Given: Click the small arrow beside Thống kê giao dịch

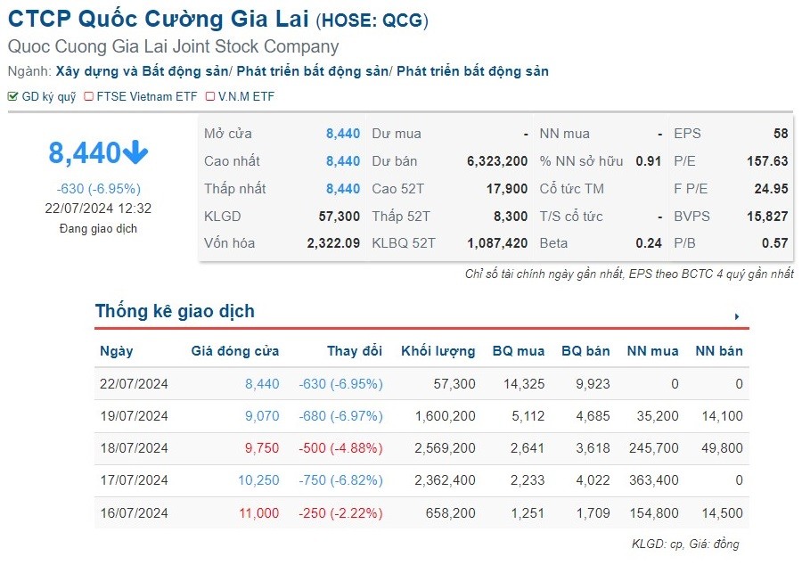Looking at the screenshot, I should tap(737, 316).
